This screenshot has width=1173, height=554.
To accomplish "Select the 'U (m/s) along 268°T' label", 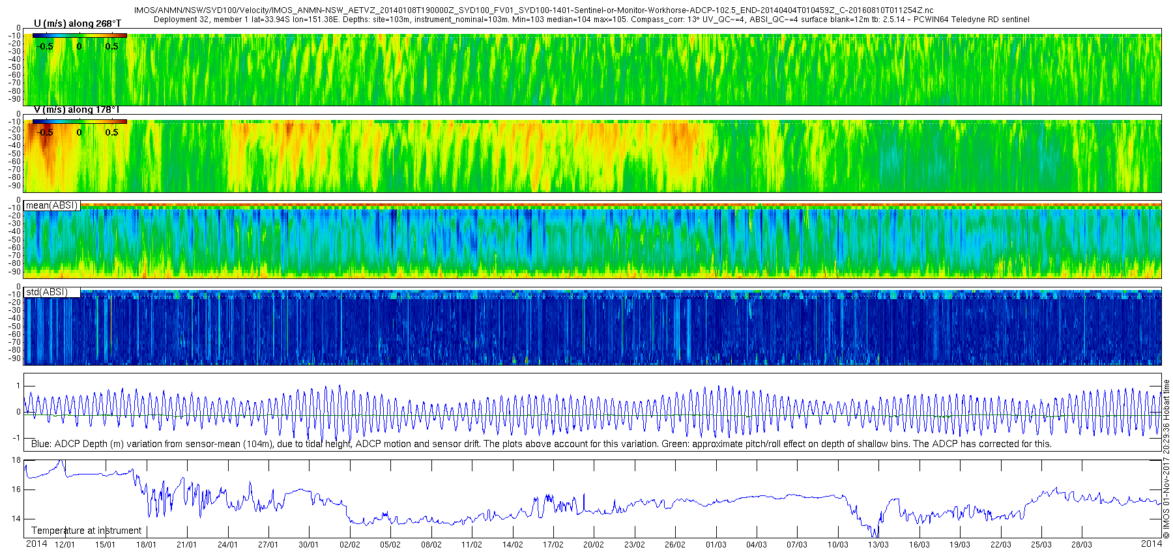I will pos(77,23).
